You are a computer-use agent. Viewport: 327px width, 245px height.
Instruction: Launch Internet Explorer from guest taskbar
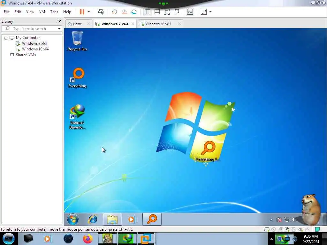tap(93, 219)
